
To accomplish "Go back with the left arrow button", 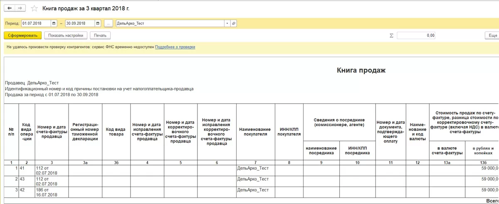I will [9, 8].
